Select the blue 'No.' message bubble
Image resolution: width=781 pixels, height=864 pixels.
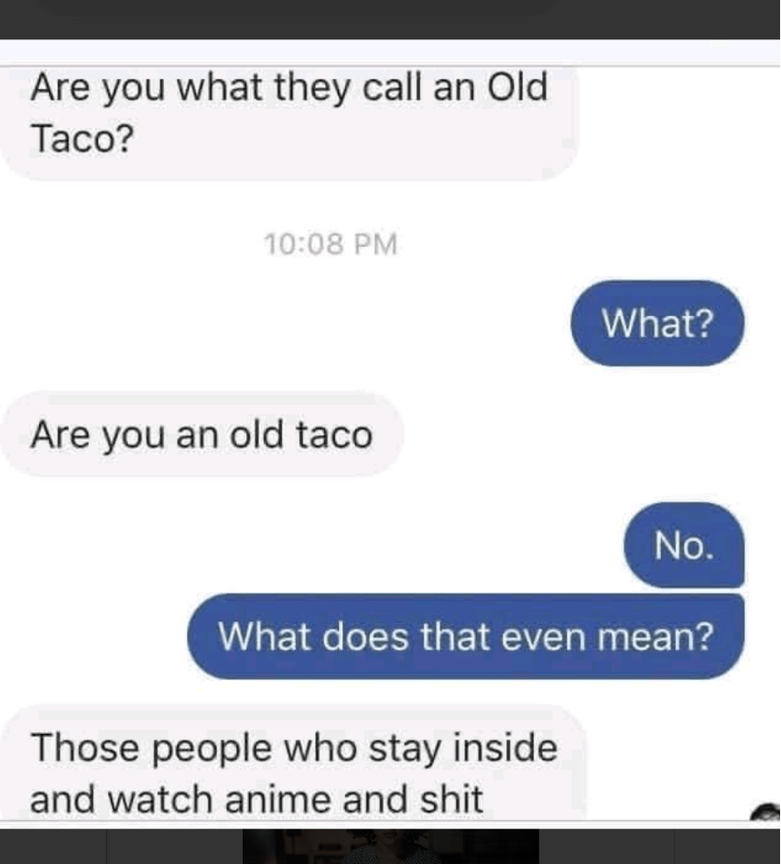(684, 545)
